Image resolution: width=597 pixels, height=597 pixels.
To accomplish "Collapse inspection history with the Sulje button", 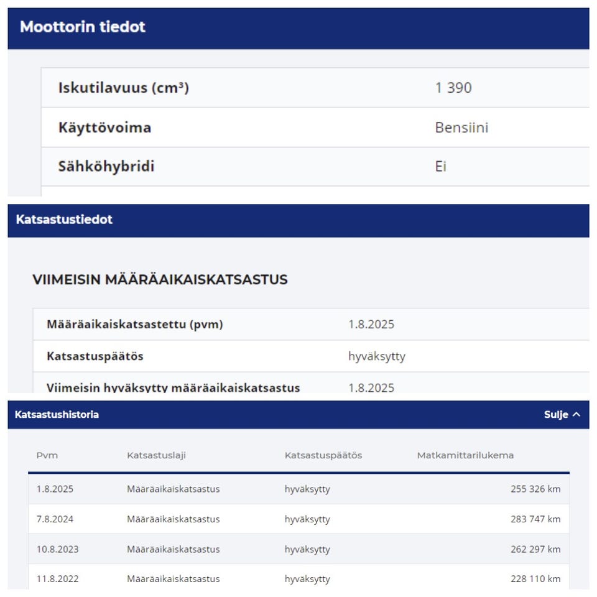I will click(557, 415).
